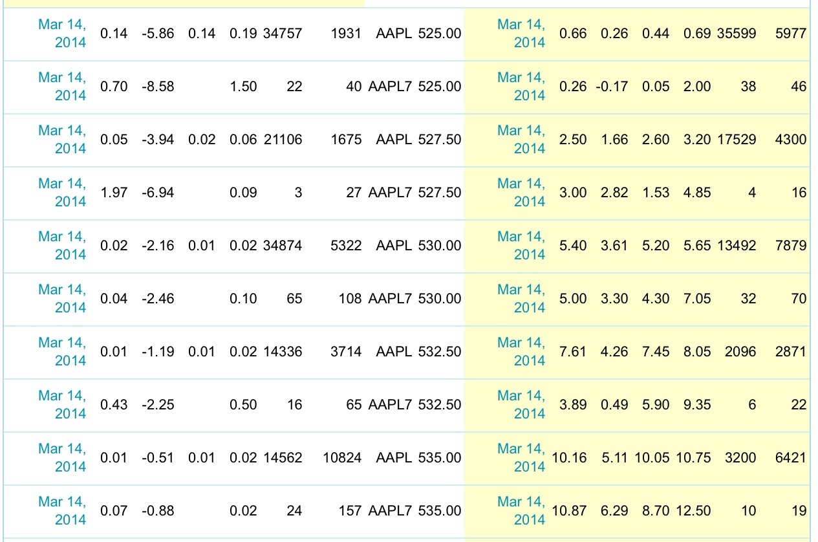Open the yellow-side Mar 14, 2014 link in the AAPL 527.50 row
Viewport: 818px width, 542px height.
pyautogui.click(x=521, y=140)
